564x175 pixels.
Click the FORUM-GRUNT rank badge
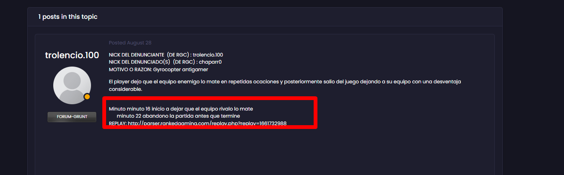pyautogui.click(x=72, y=117)
